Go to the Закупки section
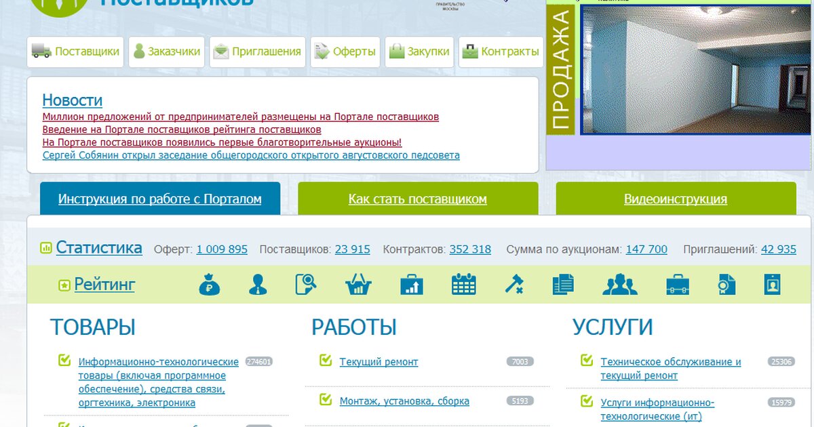 (419, 52)
